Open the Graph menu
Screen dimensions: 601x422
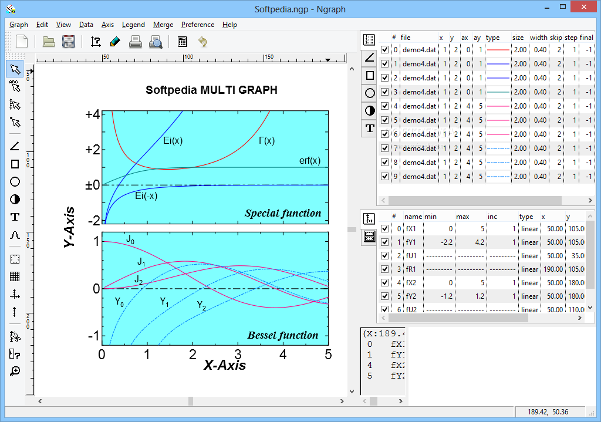click(x=19, y=25)
